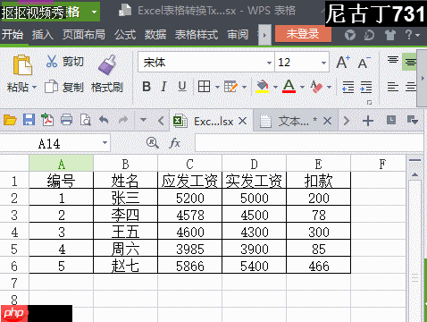Toggle middle vertical alignment
This screenshot has width=427, height=322.
(410, 62)
